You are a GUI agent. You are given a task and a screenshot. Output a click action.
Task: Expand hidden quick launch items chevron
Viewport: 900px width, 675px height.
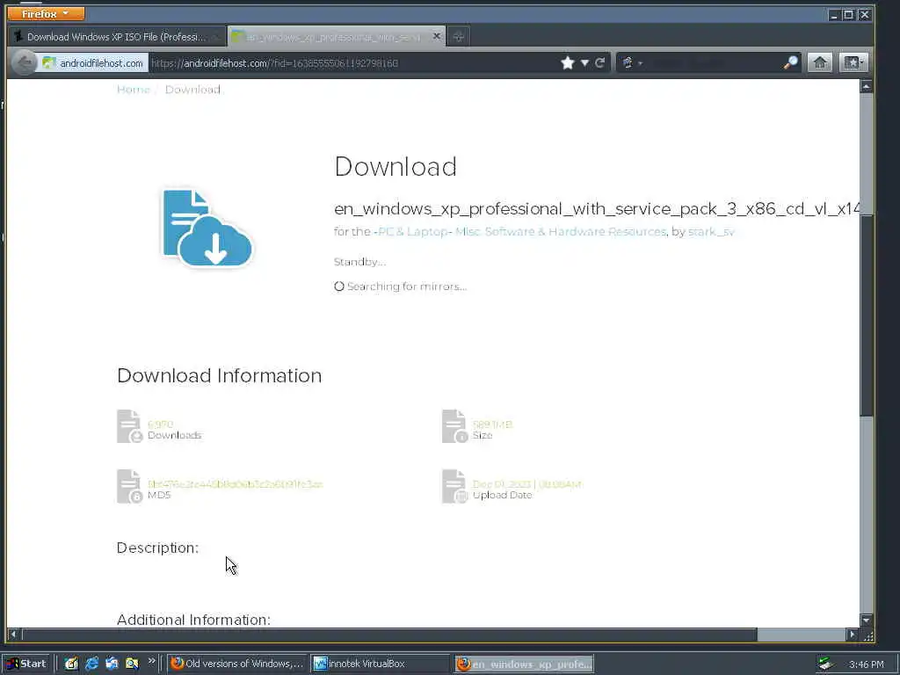[151, 661]
